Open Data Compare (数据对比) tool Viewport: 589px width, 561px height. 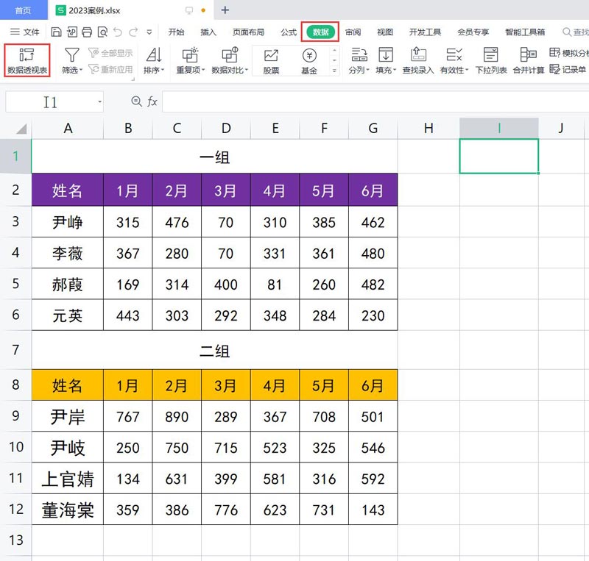click(230, 60)
